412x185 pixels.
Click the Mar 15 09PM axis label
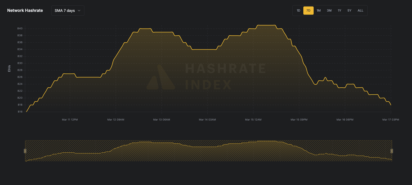(299, 120)
